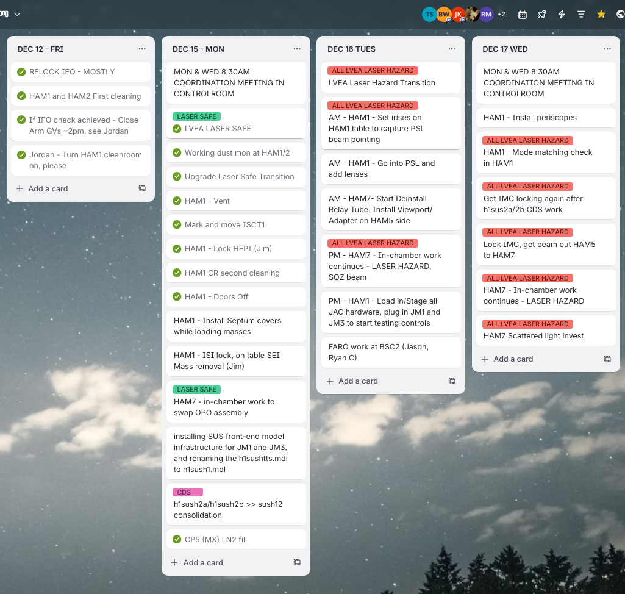Add a card to DEC 17 WED list
This screenshot has height=594, width=625.
(x=507, y=359)
